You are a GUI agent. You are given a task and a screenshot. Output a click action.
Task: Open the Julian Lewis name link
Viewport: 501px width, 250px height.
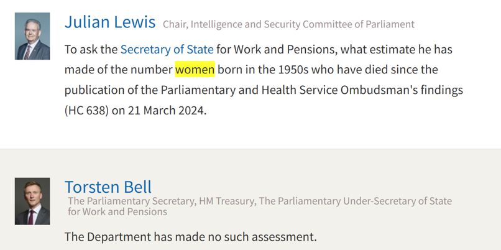click(x=110, y=22)
